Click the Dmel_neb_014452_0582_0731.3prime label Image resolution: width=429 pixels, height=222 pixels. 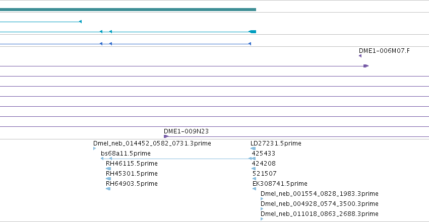[x=152, y=143]
